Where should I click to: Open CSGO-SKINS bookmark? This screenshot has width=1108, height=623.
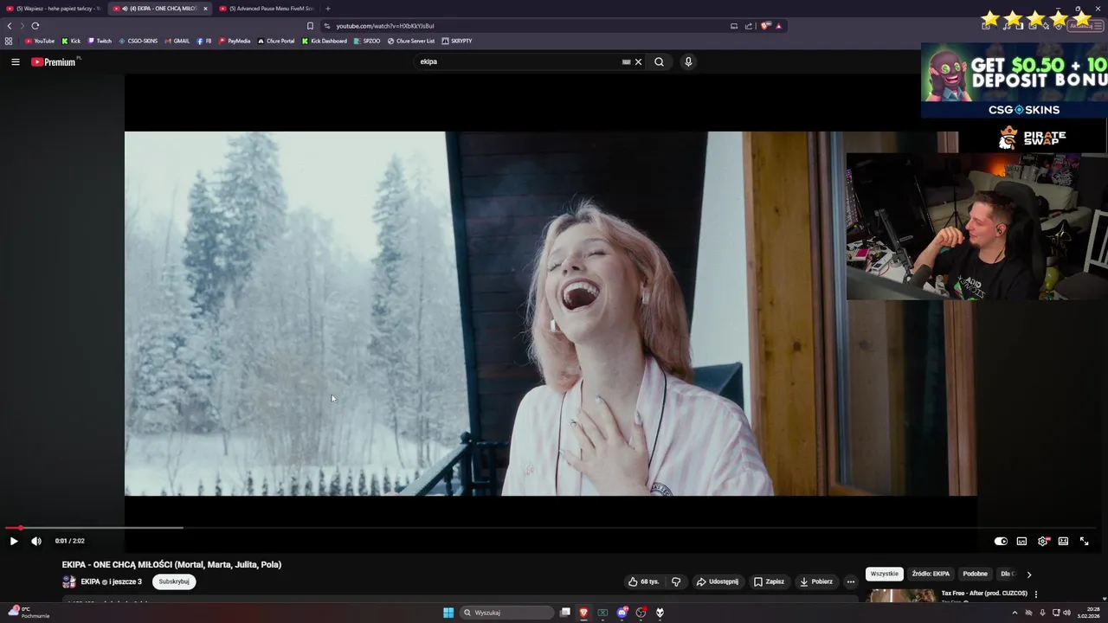click(x=138, y=41)
